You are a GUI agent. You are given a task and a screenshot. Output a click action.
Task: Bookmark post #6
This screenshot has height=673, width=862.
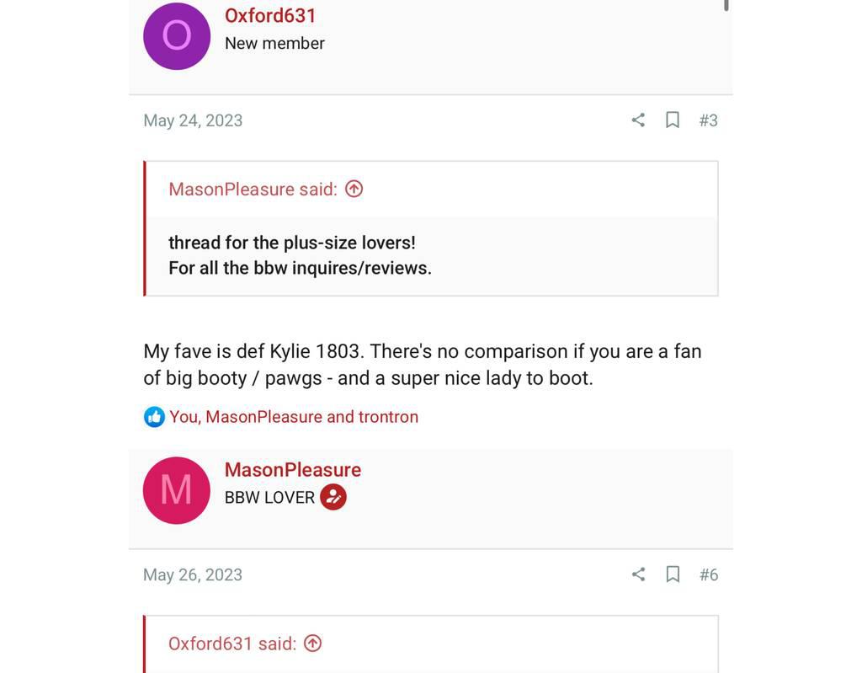[x=673, y=574]
